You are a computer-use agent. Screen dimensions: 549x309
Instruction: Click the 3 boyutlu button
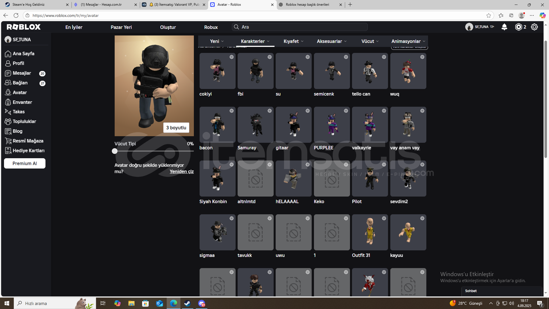(x=176, y=128)
